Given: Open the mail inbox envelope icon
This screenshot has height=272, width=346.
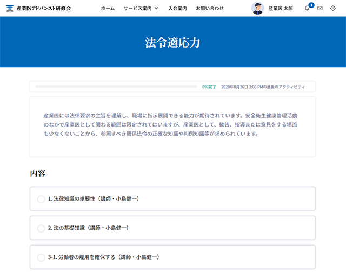Looking at the screenshot, I should coord(320,9).
